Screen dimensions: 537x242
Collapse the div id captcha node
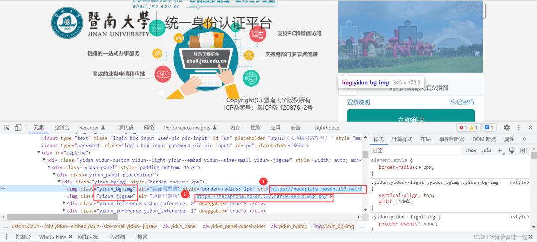click(39, 153)
